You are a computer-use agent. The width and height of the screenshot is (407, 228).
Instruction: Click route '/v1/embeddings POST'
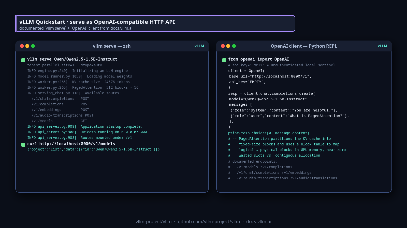(x=61, y=110)
